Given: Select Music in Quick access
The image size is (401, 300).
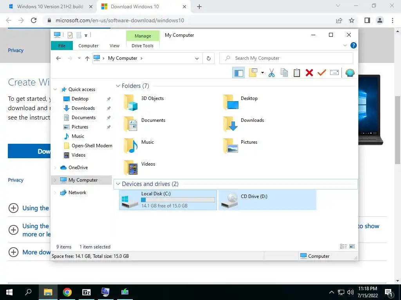Looking at the screenshot, I should point(78,136).
